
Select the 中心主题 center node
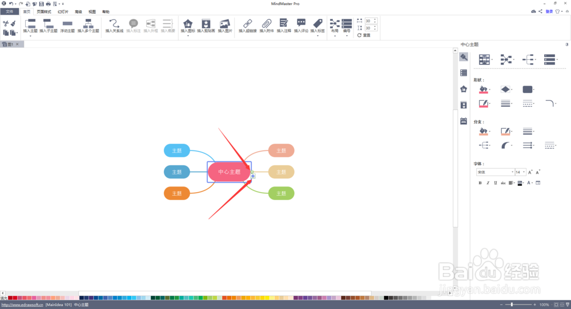(x=229, y=172)
